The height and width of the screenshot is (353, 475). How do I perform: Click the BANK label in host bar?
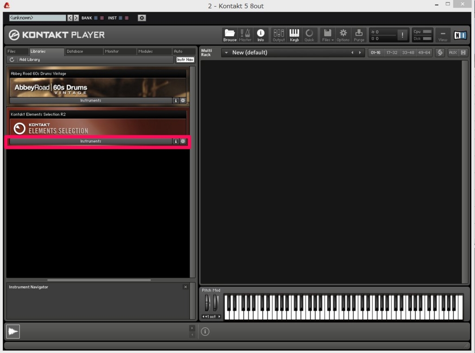click(87, 18)
